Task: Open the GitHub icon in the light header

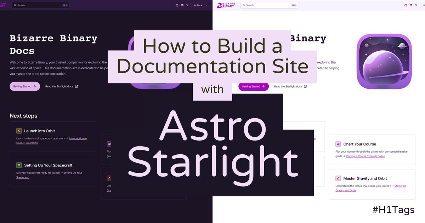Action: [x=406, y=5]
